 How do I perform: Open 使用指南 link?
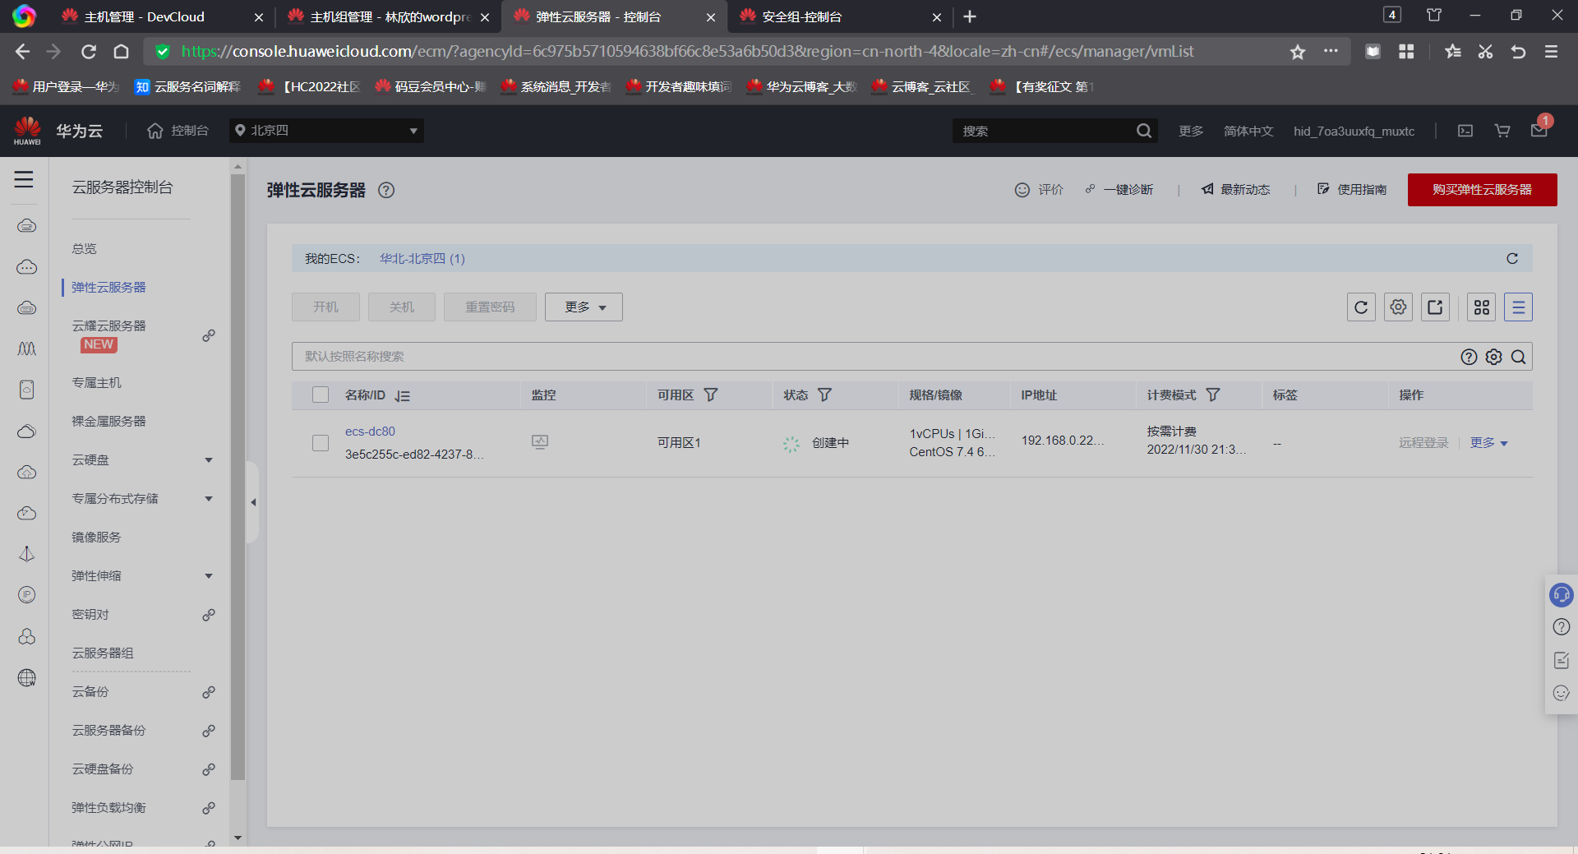pos(1352,190)
